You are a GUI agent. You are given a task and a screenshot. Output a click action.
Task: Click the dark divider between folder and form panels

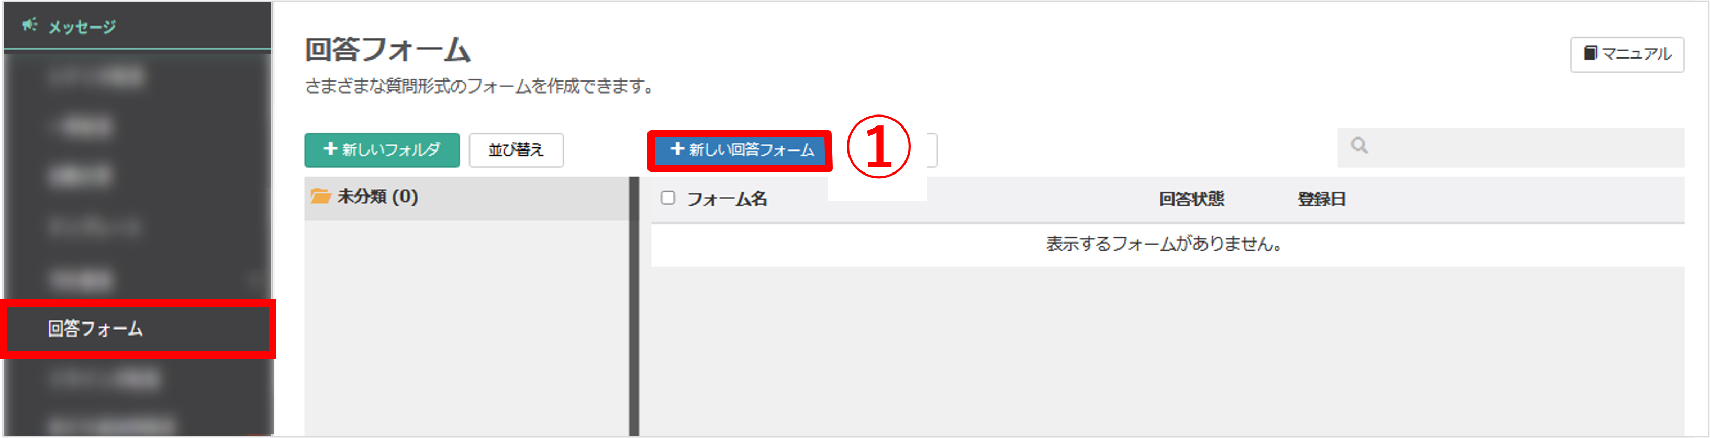click(634, 306)
